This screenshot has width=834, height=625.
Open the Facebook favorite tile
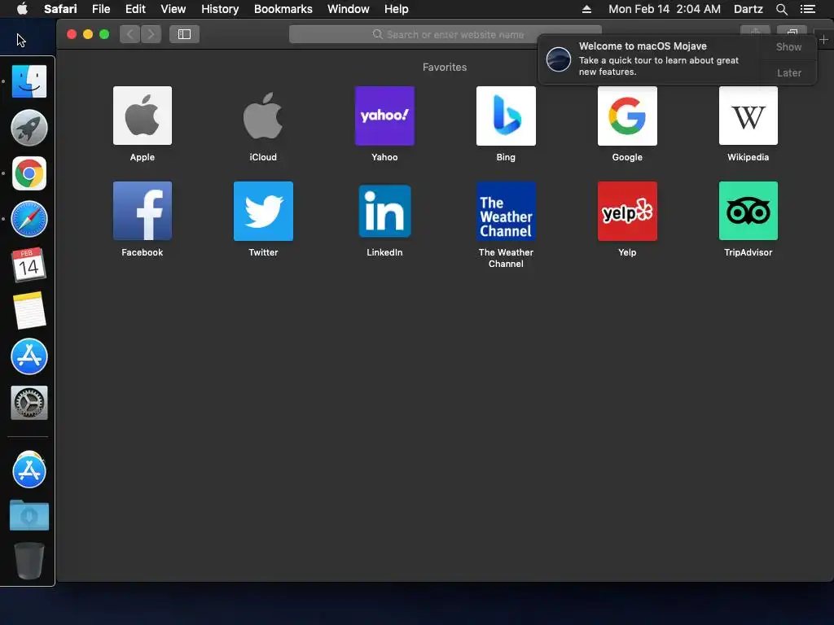coord(142,211)
